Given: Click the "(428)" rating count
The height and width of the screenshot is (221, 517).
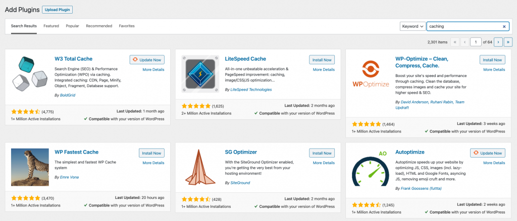Looking at the screenshot, I should [217, 199].
